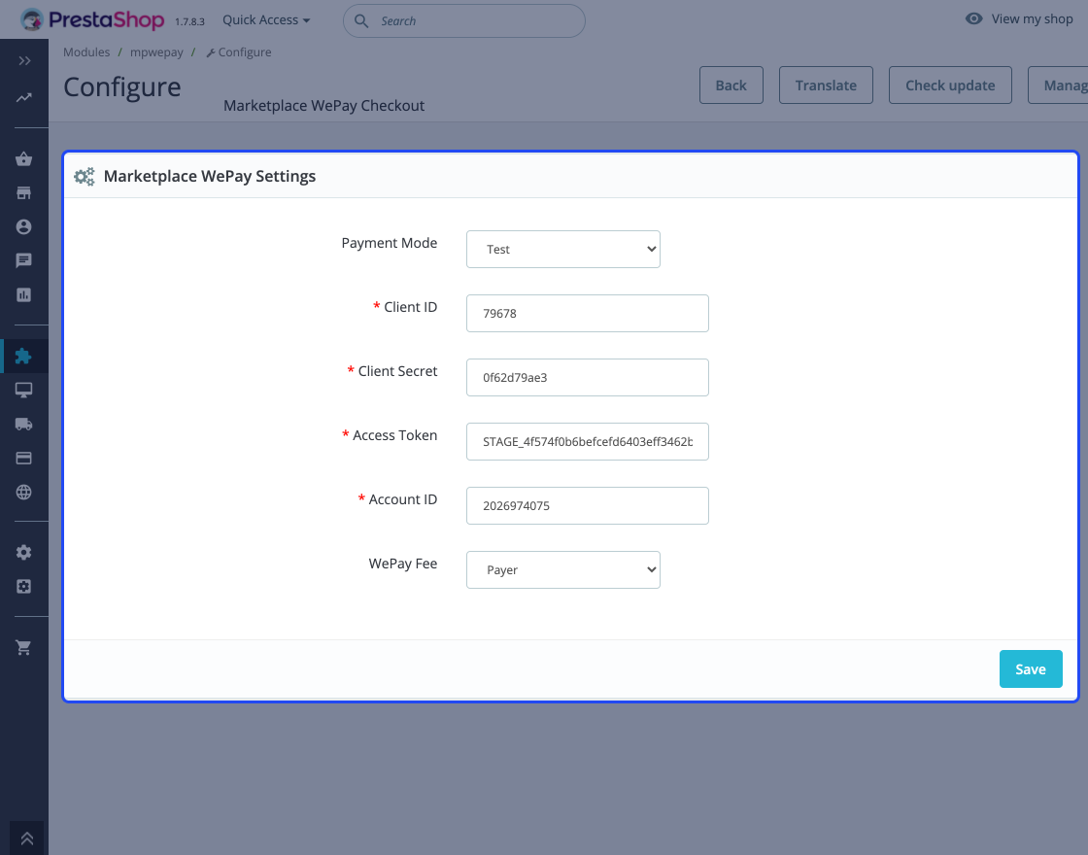
Task: Focus the Client ID field
Action: click(x=587, y=313)
